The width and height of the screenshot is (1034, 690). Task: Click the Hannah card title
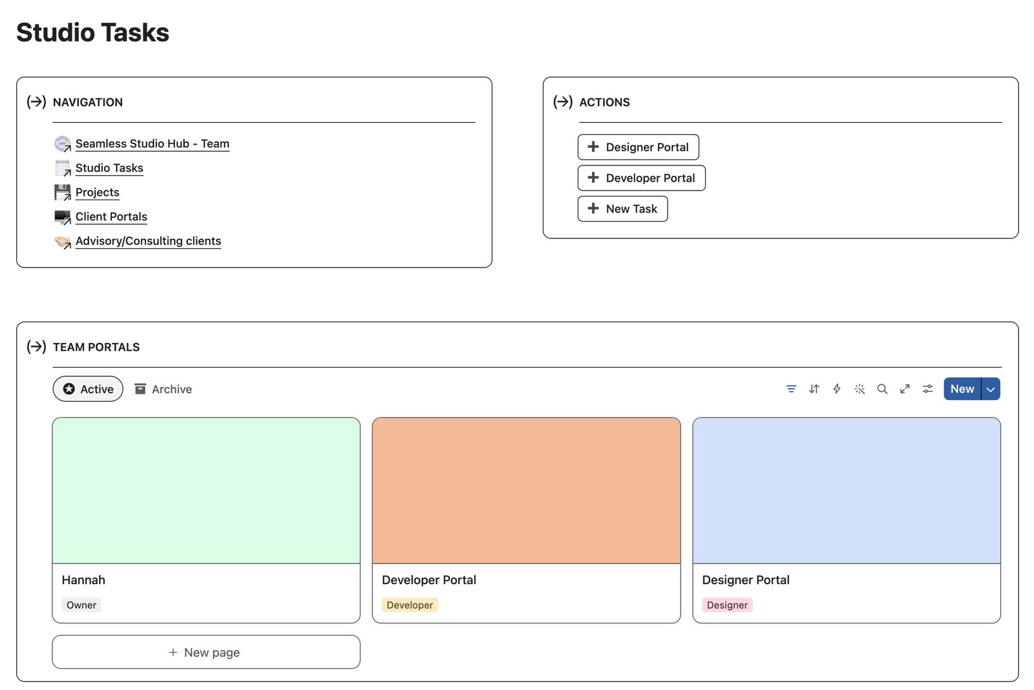[83, 580]
